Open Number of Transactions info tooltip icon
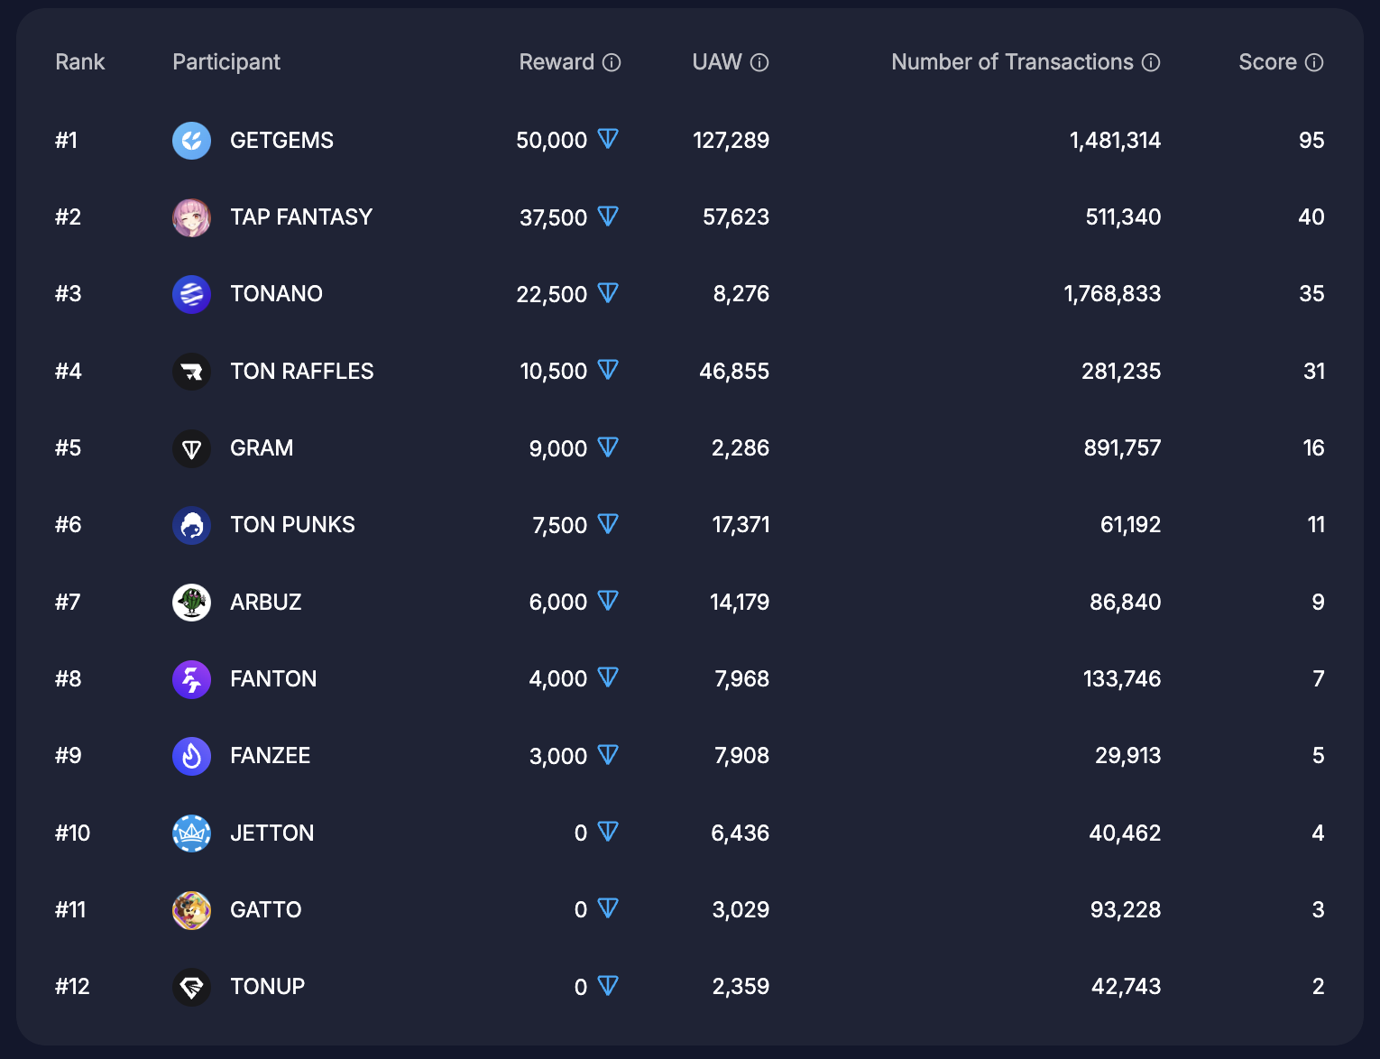Screen dimensions: 1380x1059 coord(1151,62)
